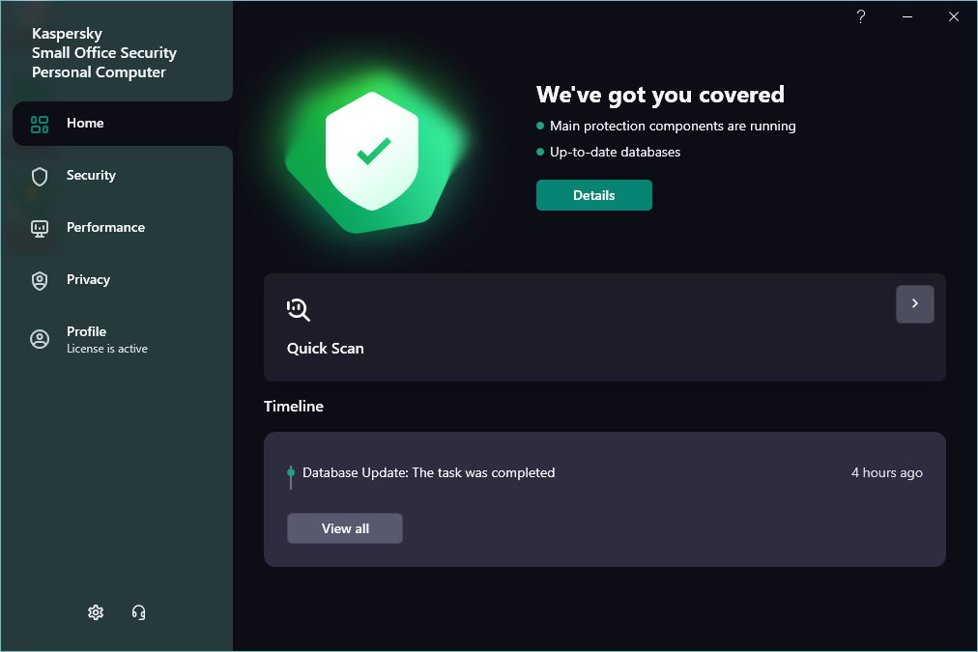Click the "Up-to-date databases" status line
Image resolution: width=978 pixels, height=652 pixels.
point(615,153)
